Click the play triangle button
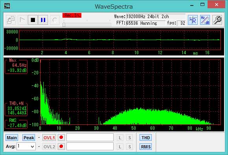The width and height of the screenshot is (228, 155). (22, 20)
